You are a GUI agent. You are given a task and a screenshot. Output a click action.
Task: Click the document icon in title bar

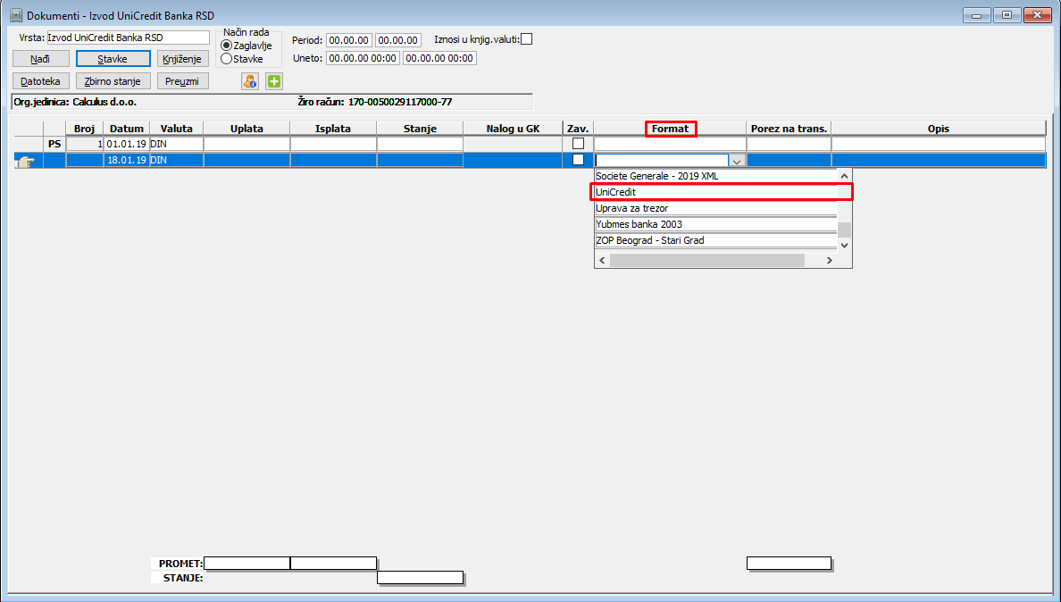[16, 15]
